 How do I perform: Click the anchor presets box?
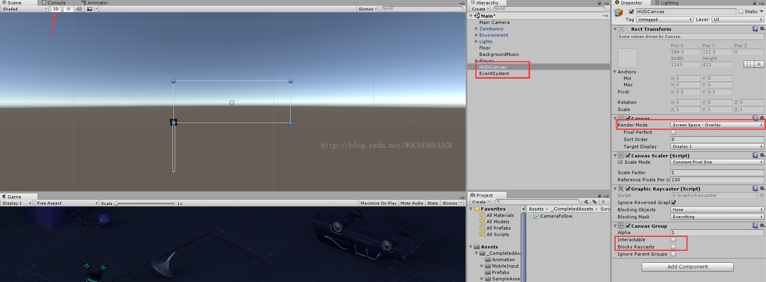(627, 58)
